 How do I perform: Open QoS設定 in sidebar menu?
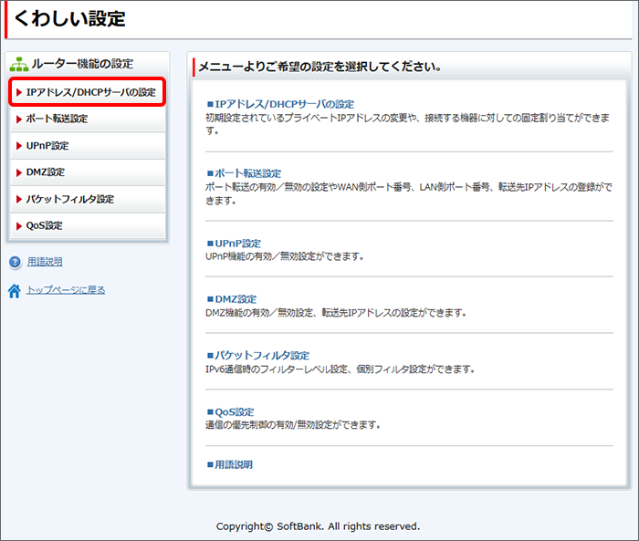(88, 225)
